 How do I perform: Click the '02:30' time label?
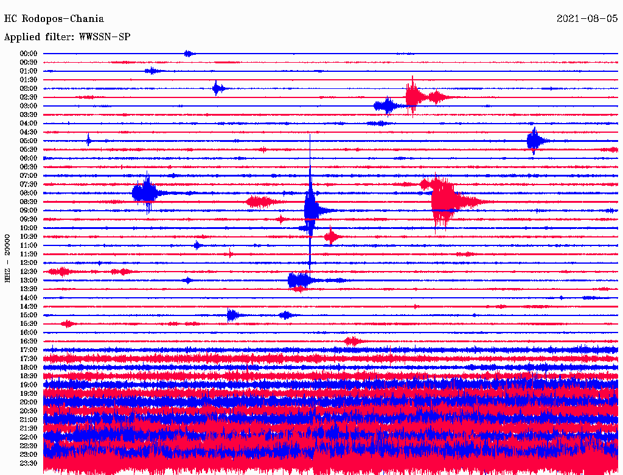pyautogui.click(x=29, y=97)
